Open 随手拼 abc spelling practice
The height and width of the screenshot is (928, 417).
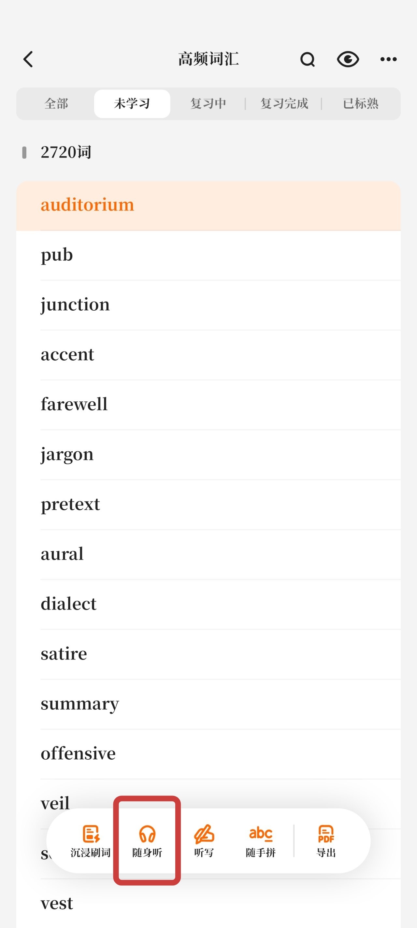tap(261, 841)
